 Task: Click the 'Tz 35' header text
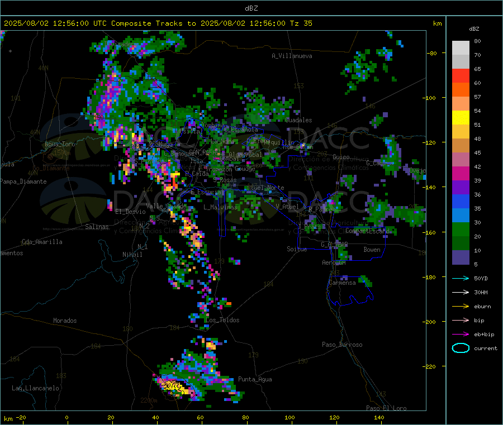click(x=301, y=23)
